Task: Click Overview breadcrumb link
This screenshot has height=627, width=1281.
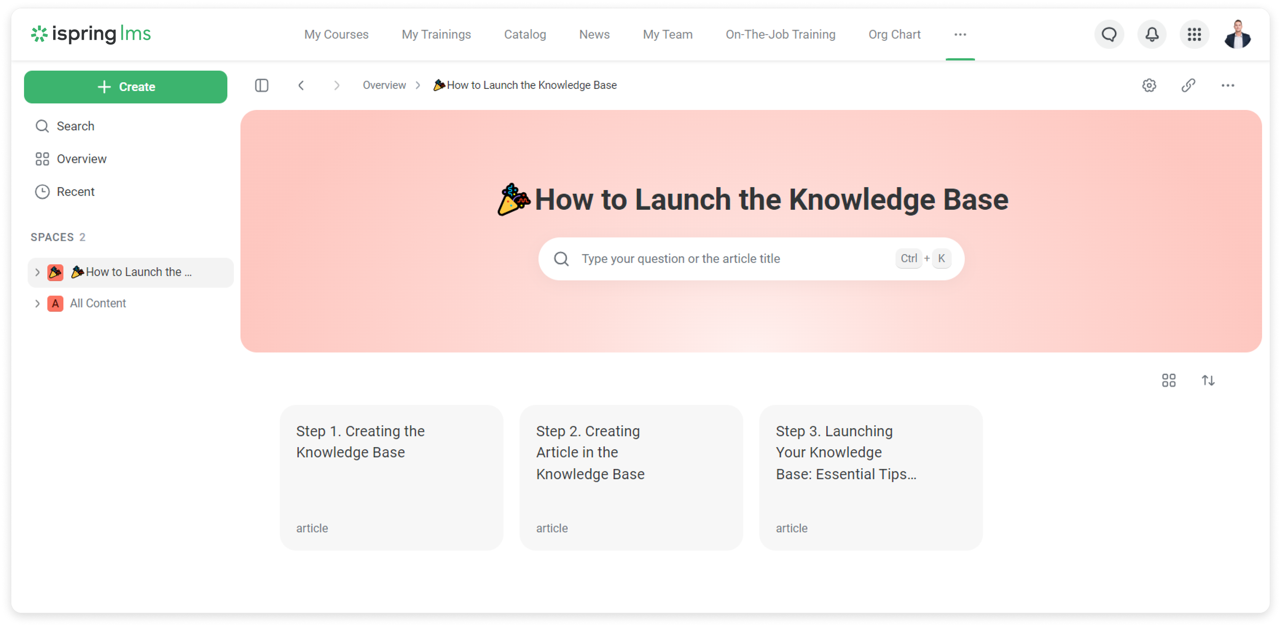Action: pos(384,86)
